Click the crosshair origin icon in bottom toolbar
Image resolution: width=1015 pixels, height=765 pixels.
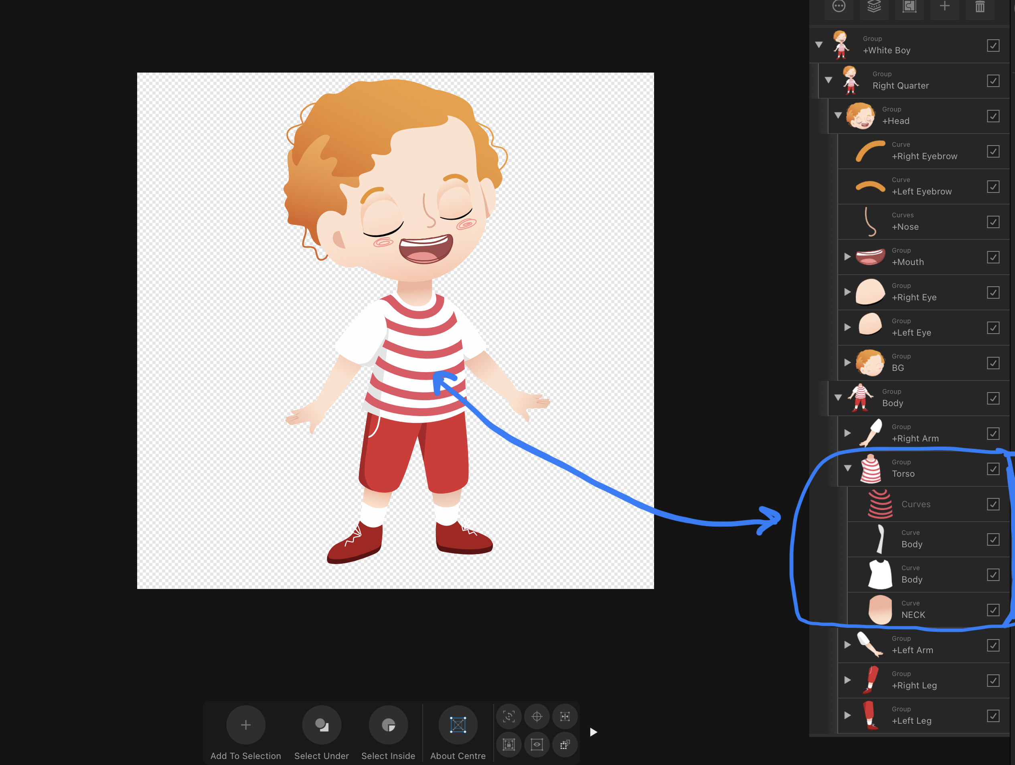[x=537, y=716]
